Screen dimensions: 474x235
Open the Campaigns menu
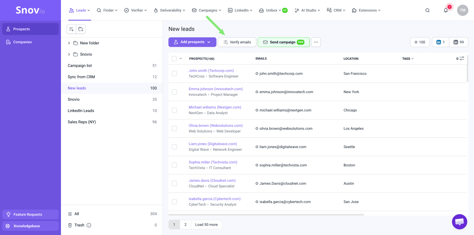pyautogui.click(x=207, y=10)
